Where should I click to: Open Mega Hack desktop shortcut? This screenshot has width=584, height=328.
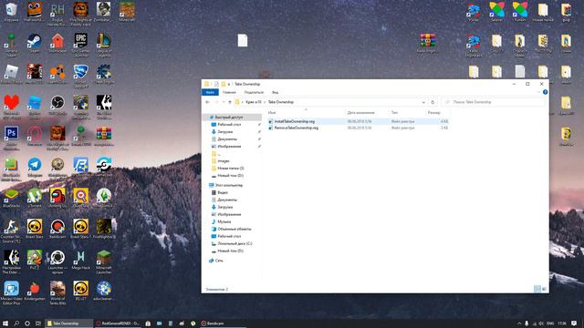[x=81, y=260]
